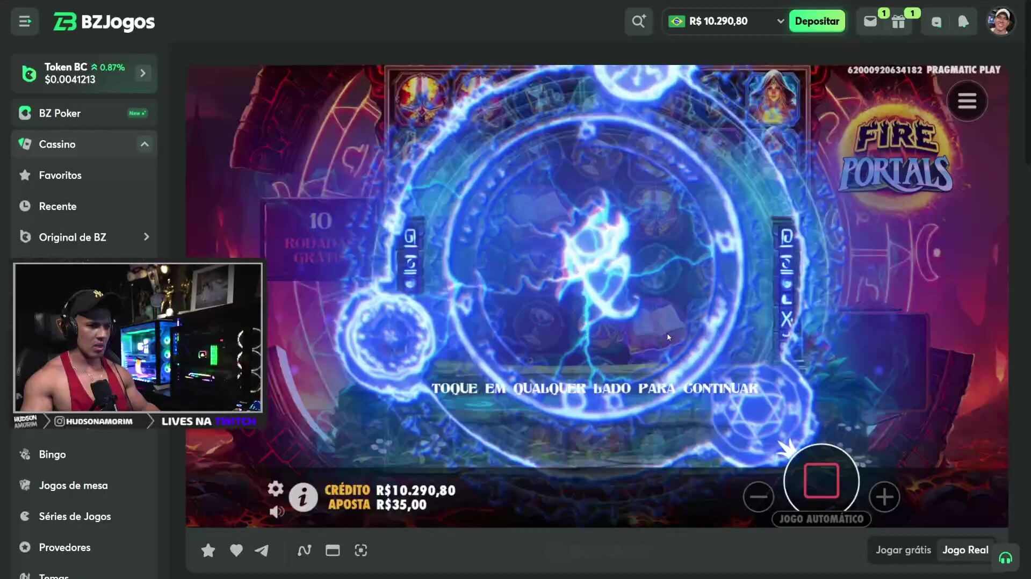Screen dimensions: 1031x579
Task: Toggle fullscreen mode icon
Action: pos(361,551)
